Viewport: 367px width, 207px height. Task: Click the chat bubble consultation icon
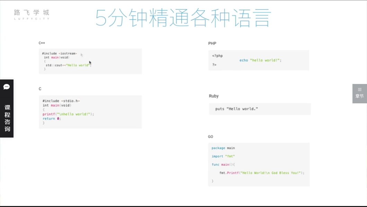7,87
